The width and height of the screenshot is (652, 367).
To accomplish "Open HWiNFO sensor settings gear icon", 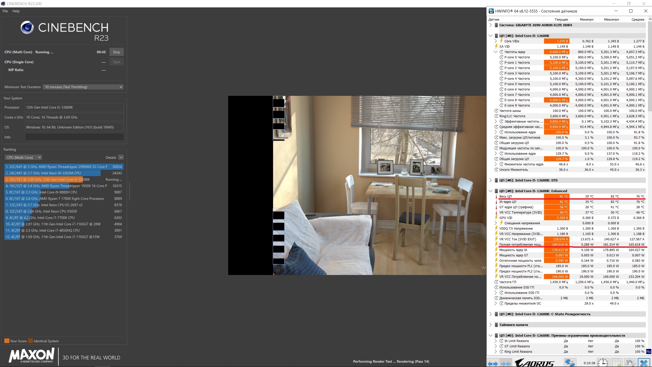I will tap(630, 363).
